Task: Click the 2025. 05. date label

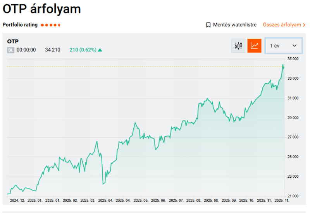Action: click(x=141, y=201)
